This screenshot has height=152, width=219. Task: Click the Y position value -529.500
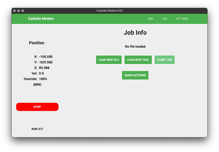46,62
